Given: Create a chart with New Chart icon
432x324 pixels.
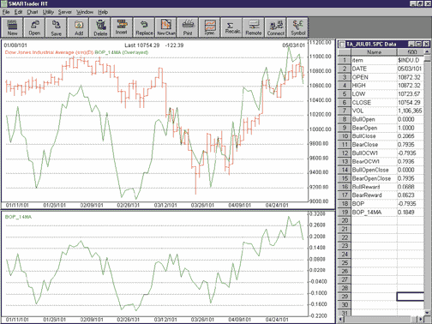Looking at the screenshot, I should point(166,27).
